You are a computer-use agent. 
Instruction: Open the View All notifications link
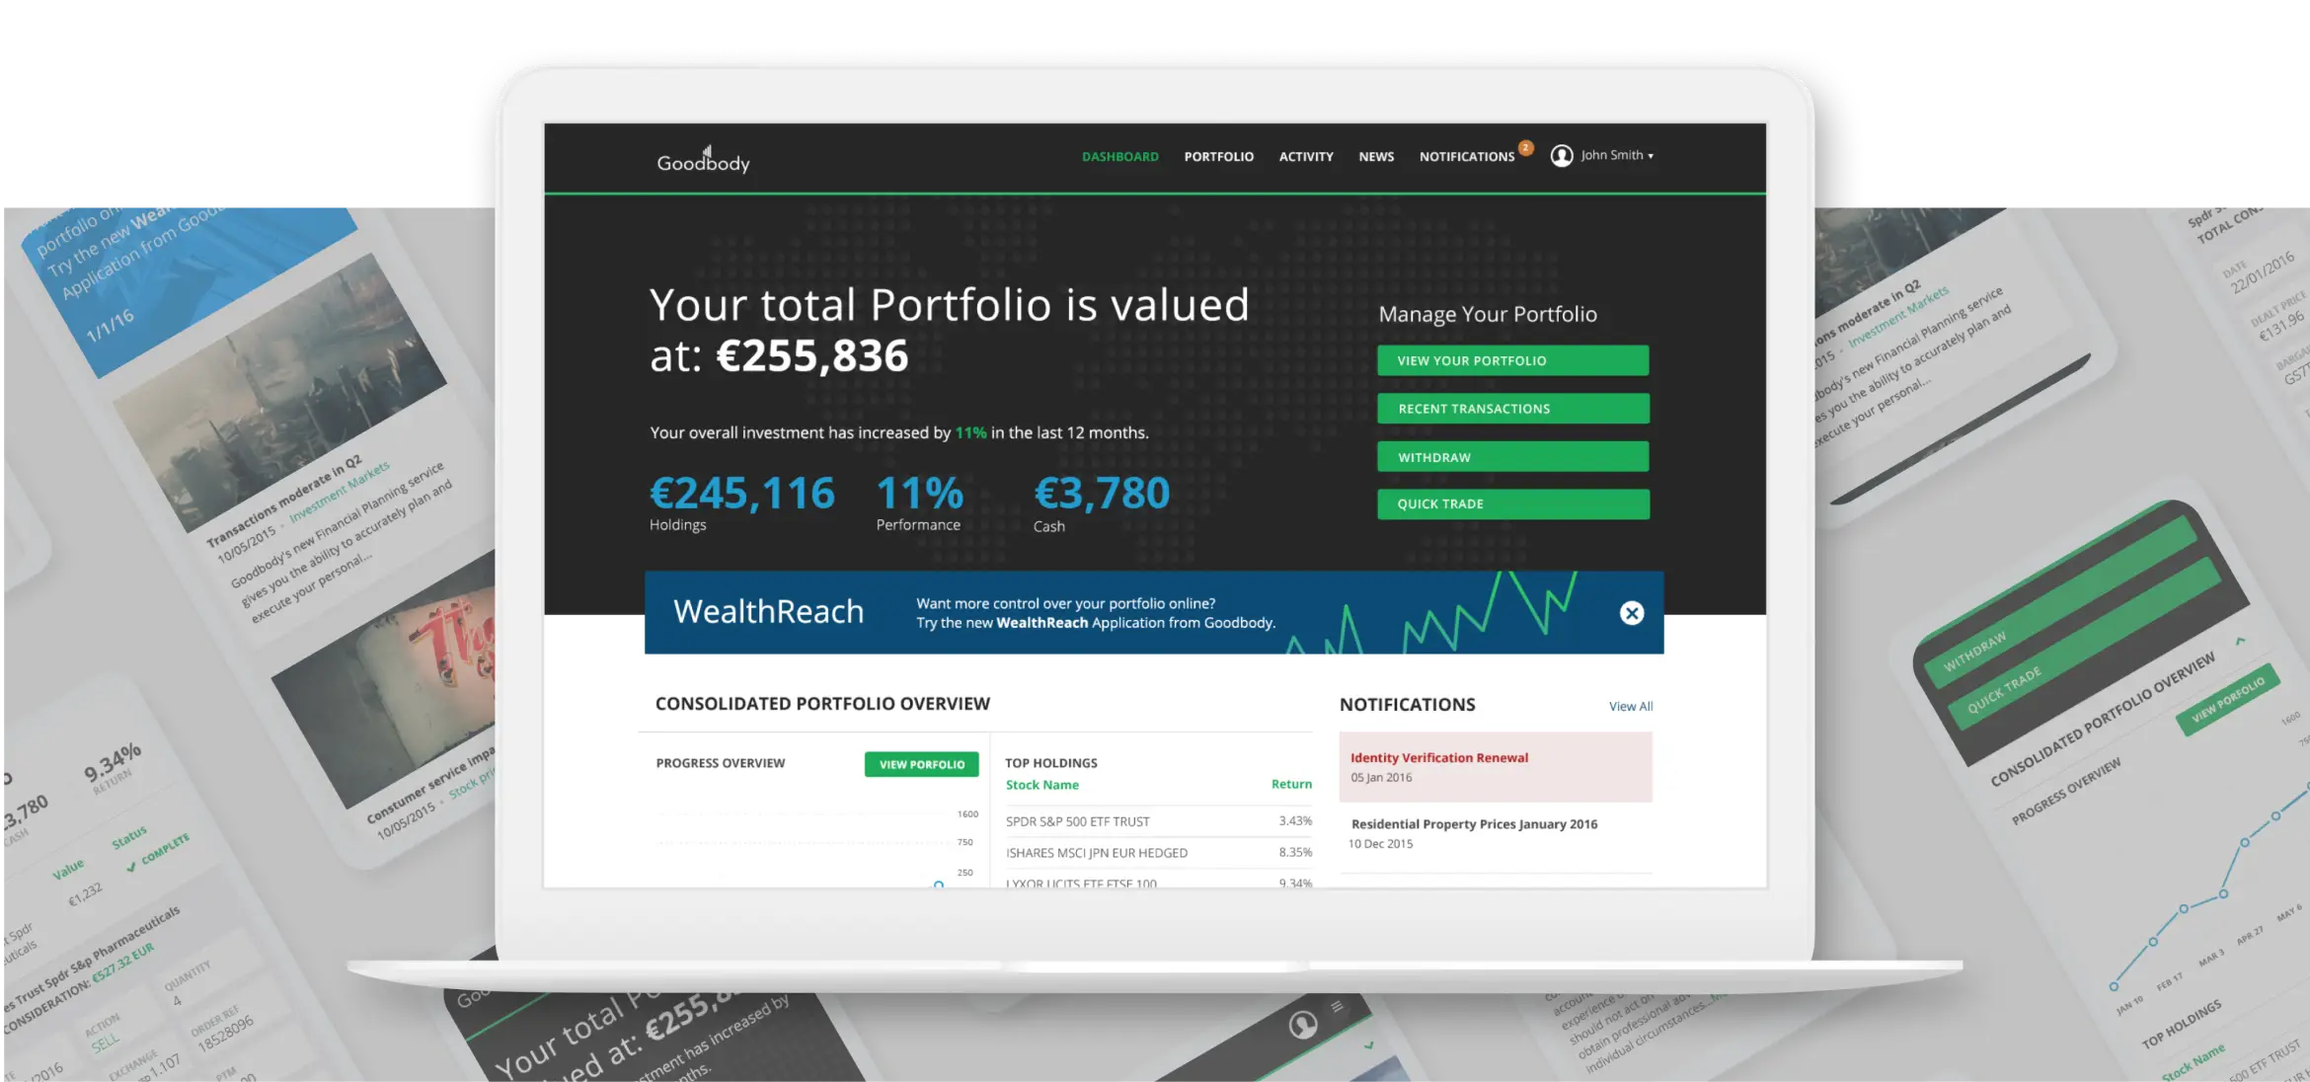pos(1630,706)
